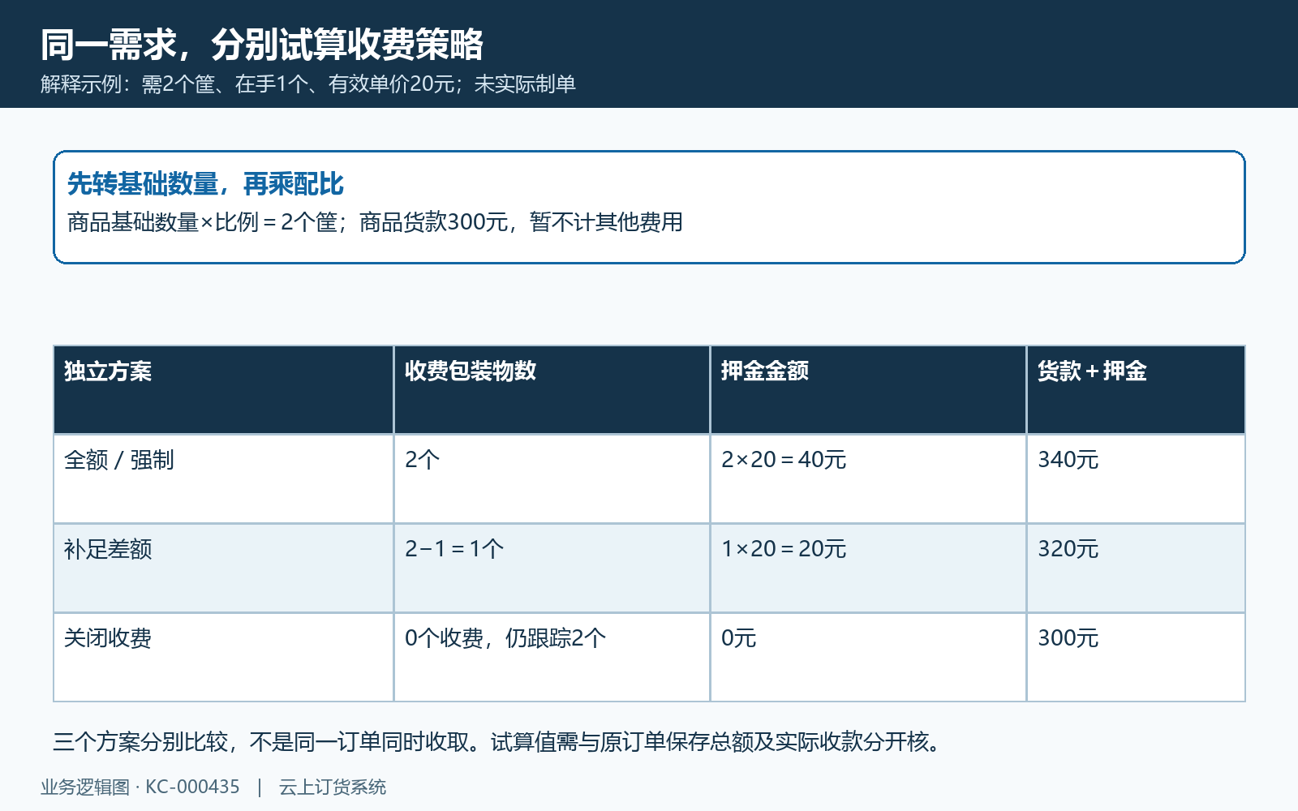Click the footer text 业务逻辑图 · KC-000435
The height and width of the screenshot is (811, 1298).
pyautogui.click(x=140, y=787)
